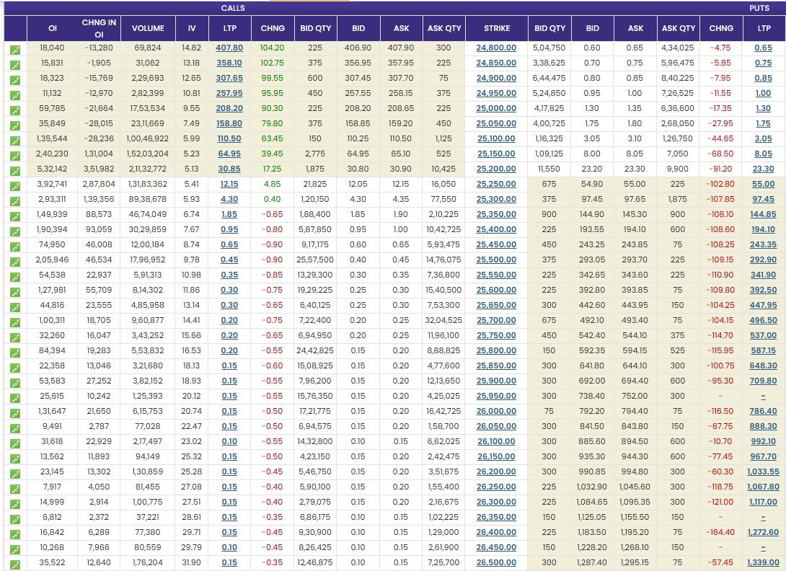Open the chart icon for the 25,200 strike row
The height and width of the screenshot is (571, 786).
click(x=16, y=169)
